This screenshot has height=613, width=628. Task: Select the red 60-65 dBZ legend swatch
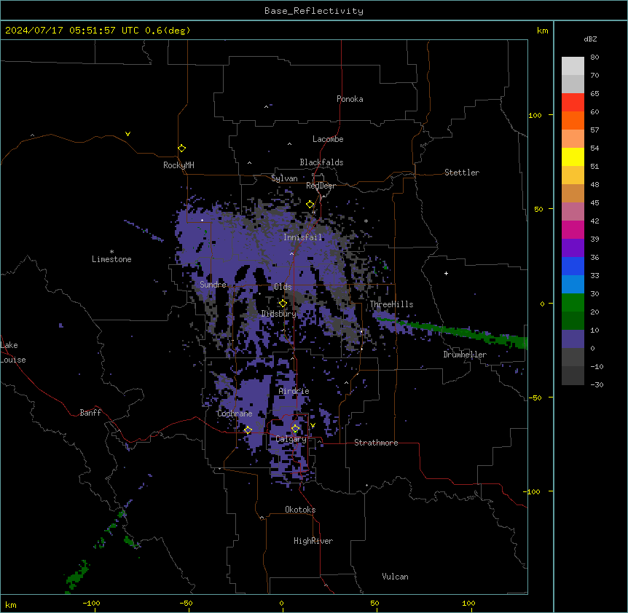tap(573, 103)
